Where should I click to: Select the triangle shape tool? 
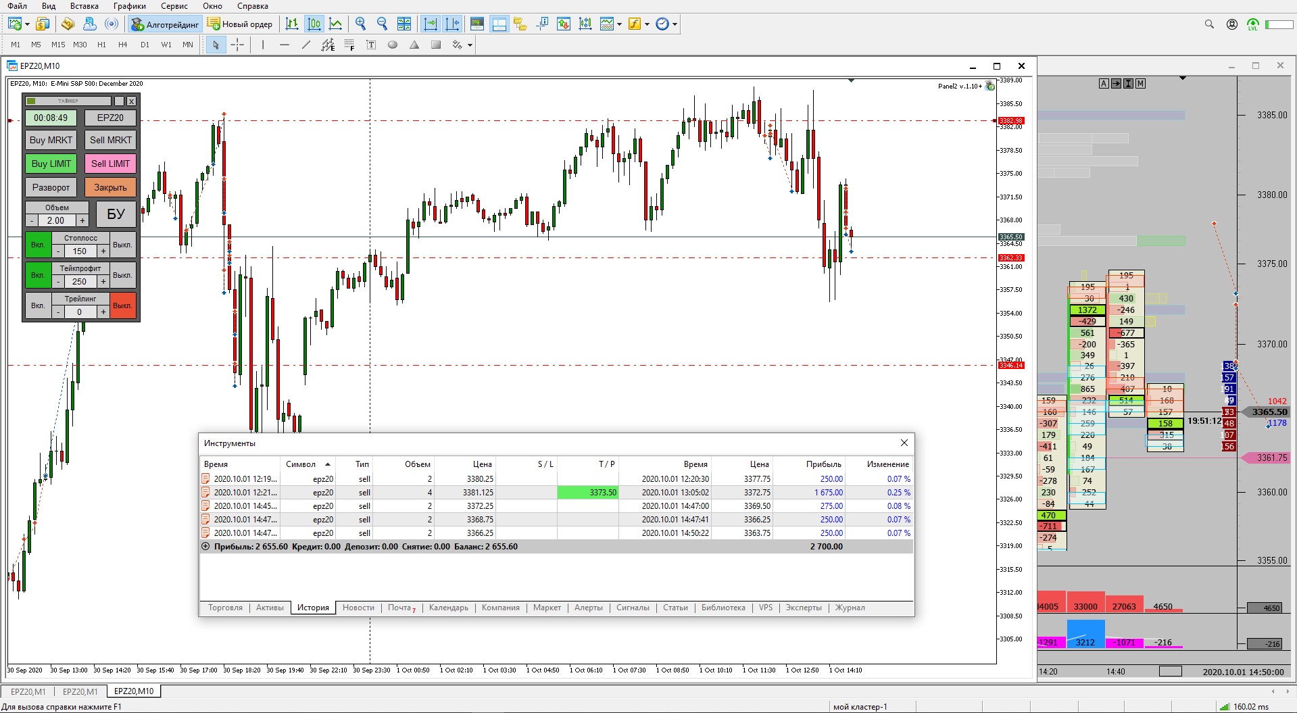click(x=414, y=45)
